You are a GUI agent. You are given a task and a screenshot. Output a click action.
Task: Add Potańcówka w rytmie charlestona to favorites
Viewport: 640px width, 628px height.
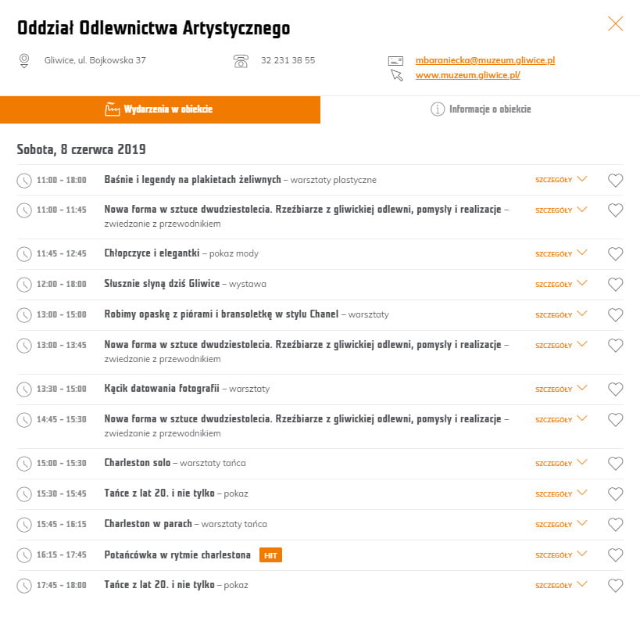coord(616,555)
